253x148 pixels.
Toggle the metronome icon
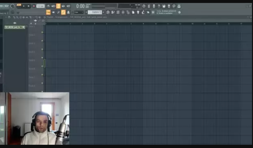(48, 6)
